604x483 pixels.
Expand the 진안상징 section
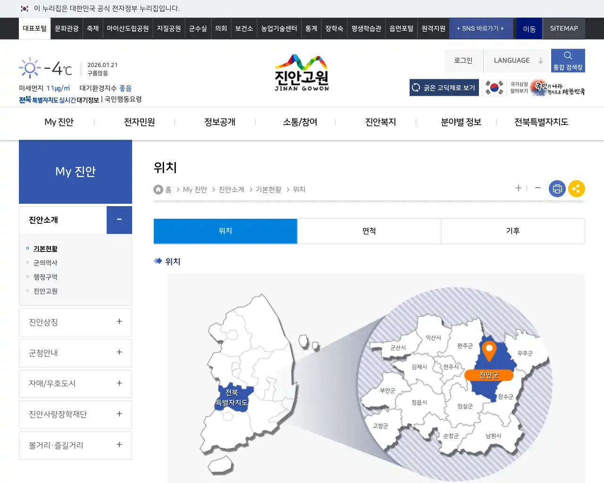tap(75, 322)
